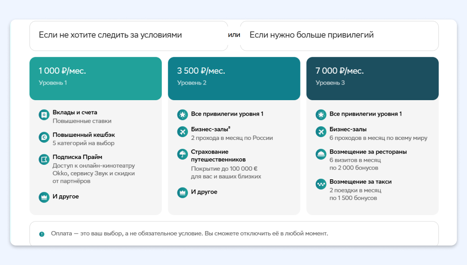
Task: Click the safe icon beside Вклады и счета
Action: coord(44,115)
